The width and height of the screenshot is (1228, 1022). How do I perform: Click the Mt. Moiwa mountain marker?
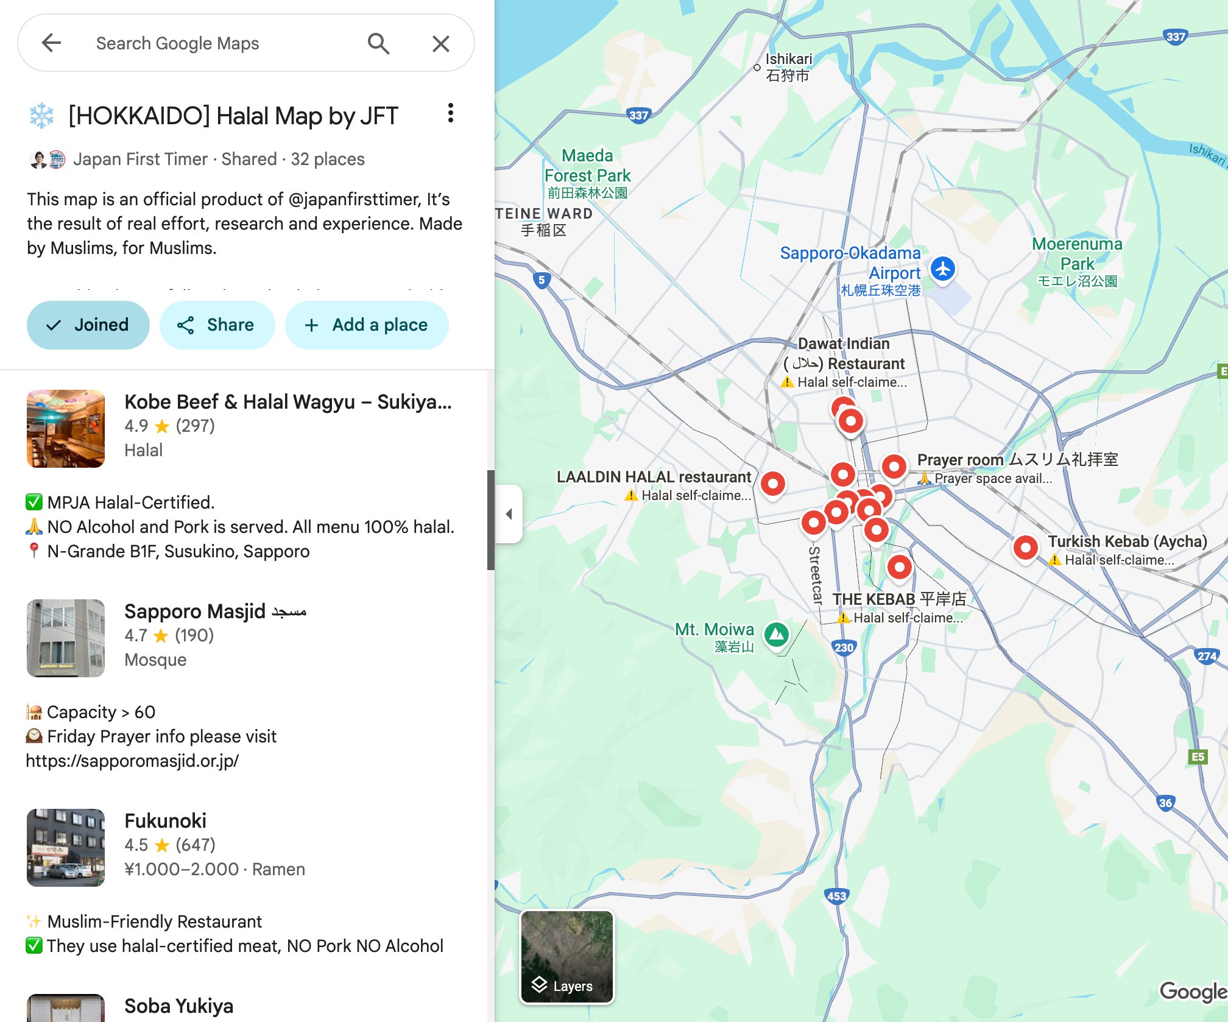776,635
